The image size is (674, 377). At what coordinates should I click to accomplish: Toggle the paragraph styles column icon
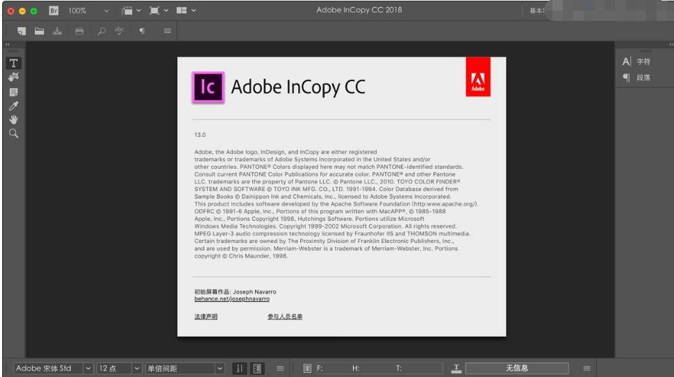pos(257,369)
